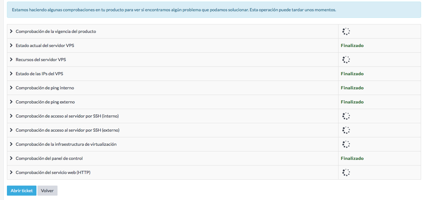
Task: Expand the Comprobación de ping interno chevron
Action: (x=11, y=88)
